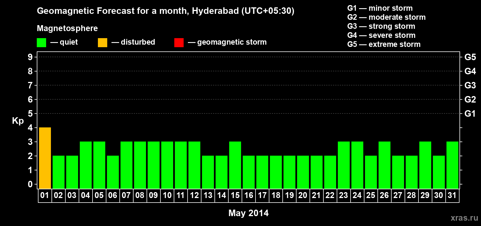
Task: Select the green bar for day 31
Action: point(452,165)
